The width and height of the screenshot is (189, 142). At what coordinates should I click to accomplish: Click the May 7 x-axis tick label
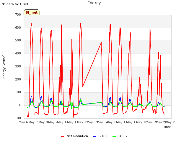(x=33, y=122)
